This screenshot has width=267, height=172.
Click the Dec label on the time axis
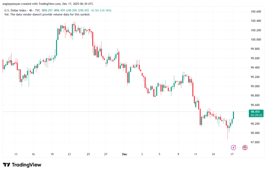[124, 154]
